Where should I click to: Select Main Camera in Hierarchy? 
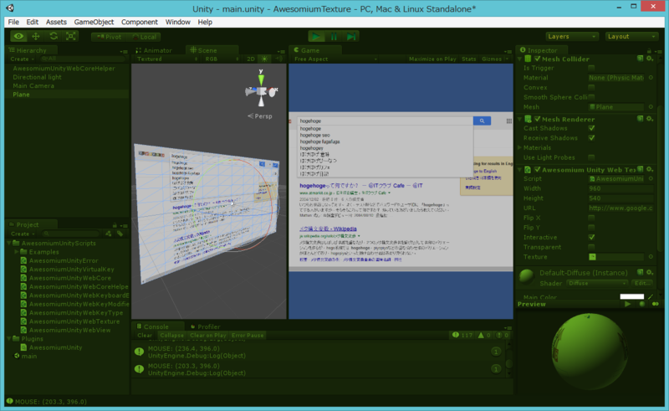[33, 86]
